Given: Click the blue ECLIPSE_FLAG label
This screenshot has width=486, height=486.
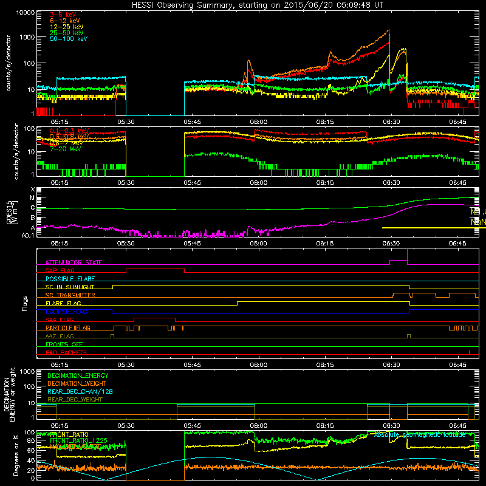Looking at the screenshot, I should click(66, 312).
